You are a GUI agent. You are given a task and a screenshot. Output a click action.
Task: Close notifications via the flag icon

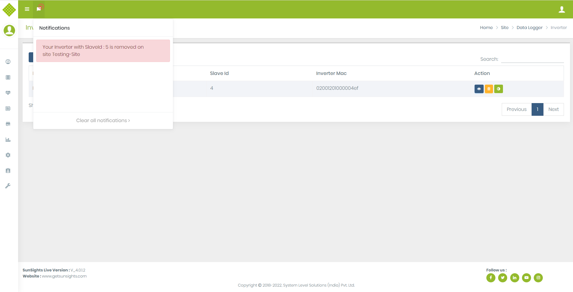point(39,9)
